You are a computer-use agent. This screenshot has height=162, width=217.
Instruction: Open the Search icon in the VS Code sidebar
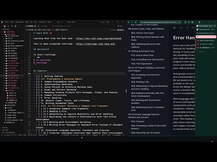[8, 26]
